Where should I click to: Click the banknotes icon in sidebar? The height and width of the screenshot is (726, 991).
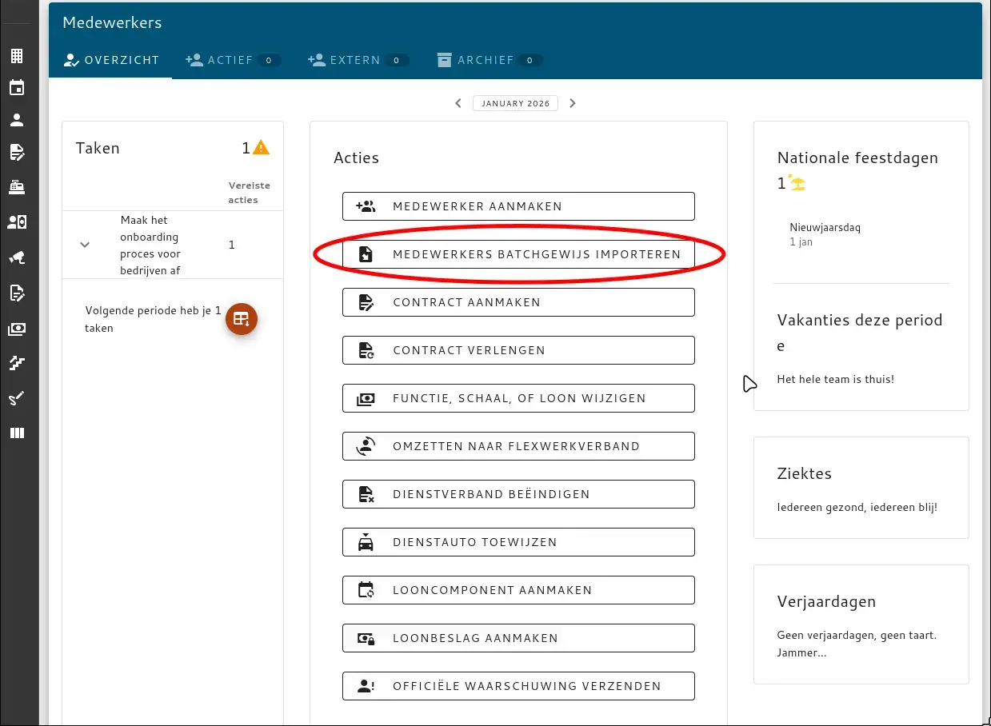17,329
